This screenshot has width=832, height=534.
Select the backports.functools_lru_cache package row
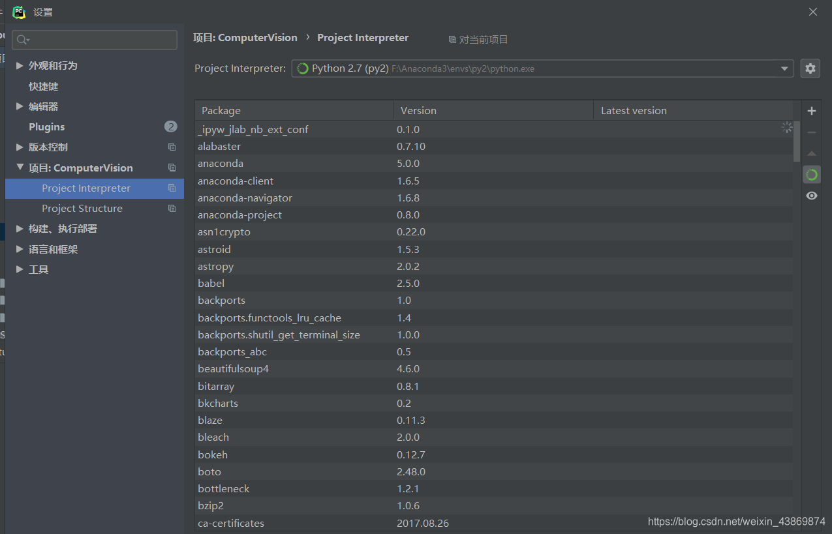(494, 318)
